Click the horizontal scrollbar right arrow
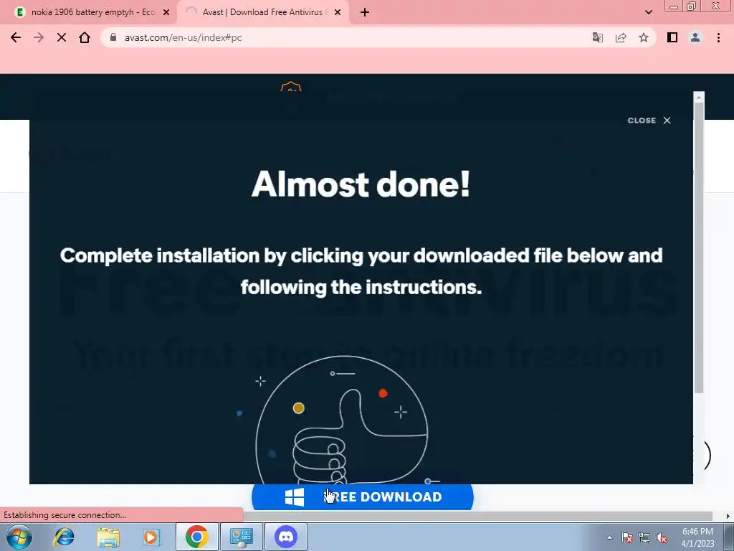Viewport: 734px width, 551px height. 728,516
